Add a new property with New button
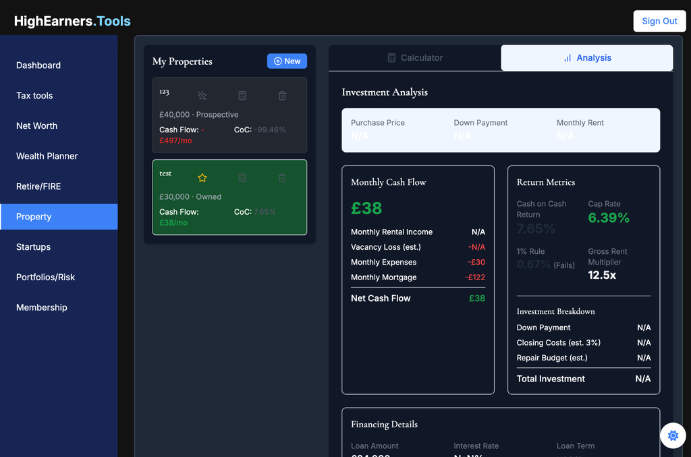Screen dimensions: 691x457 tap(287, 61)
